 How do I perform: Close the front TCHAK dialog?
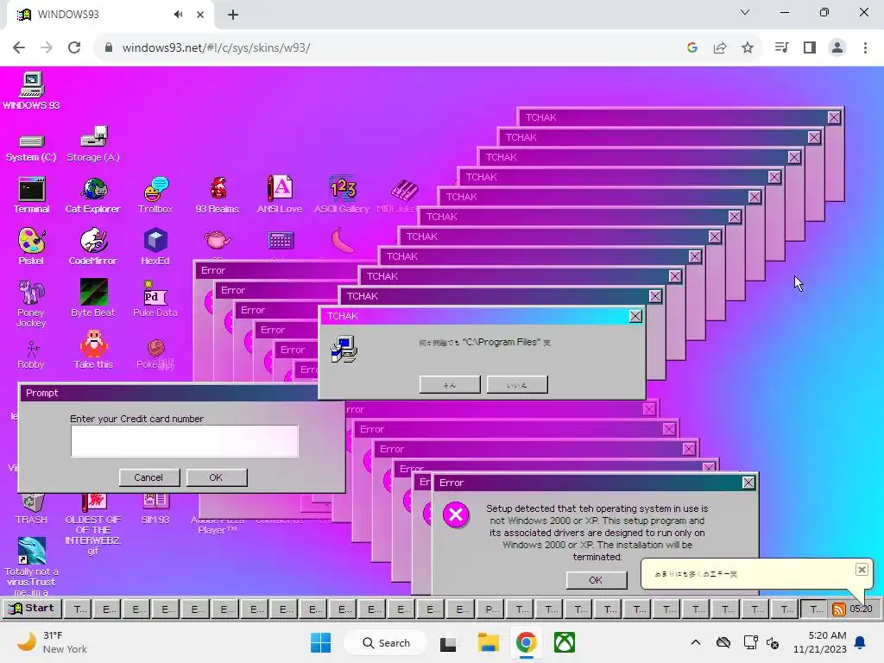[x=635, y=316]
